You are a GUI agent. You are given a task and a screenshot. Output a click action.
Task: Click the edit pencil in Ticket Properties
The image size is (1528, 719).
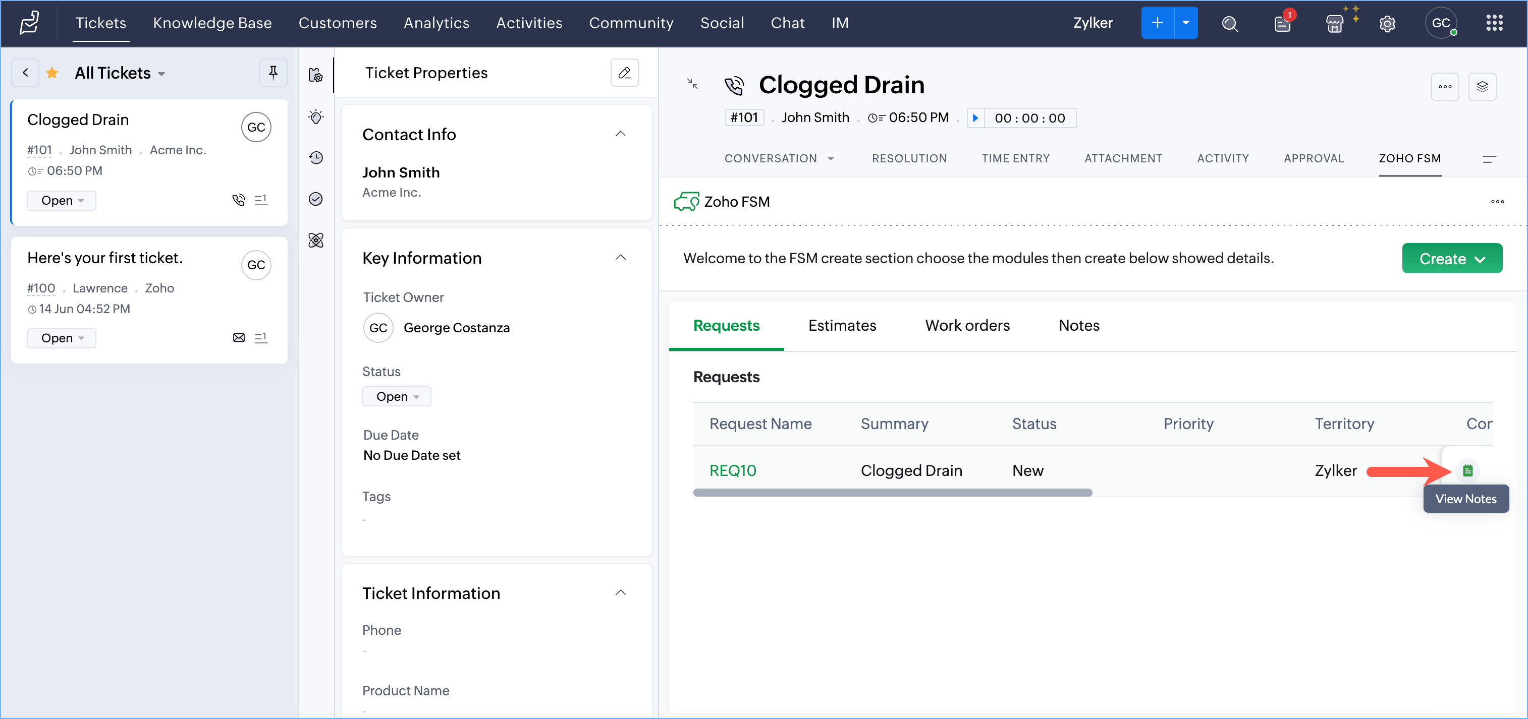624,73
